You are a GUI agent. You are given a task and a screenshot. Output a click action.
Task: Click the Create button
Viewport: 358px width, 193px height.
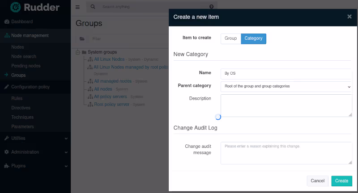(x=341, y=181)
